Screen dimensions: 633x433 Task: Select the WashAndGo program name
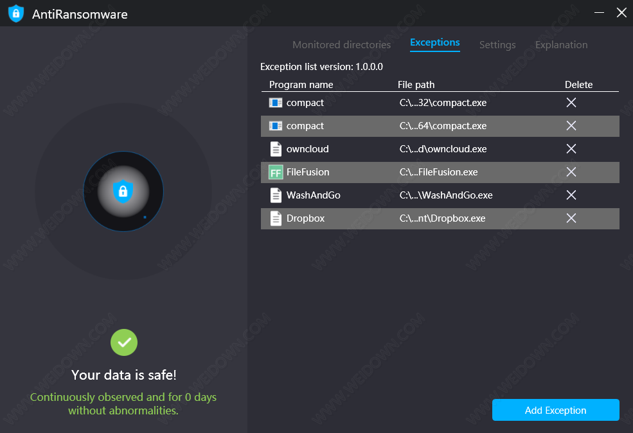tap(313, 195)
